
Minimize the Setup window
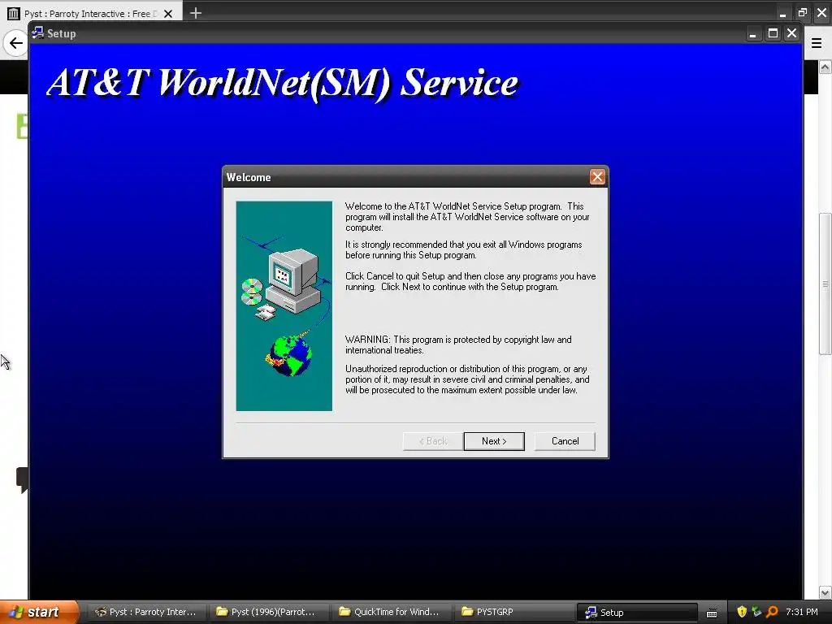(x=752, y=33)
